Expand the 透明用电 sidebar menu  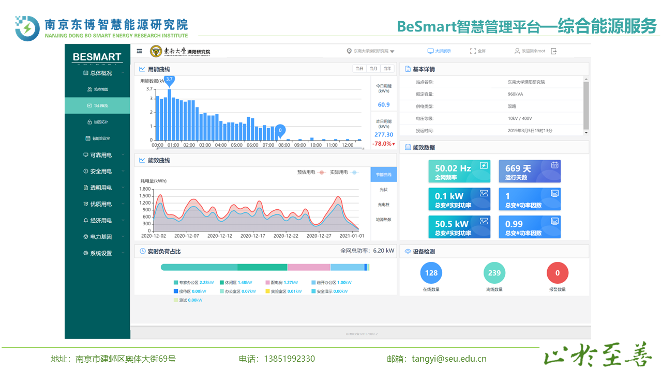click(x=97, y=188)
